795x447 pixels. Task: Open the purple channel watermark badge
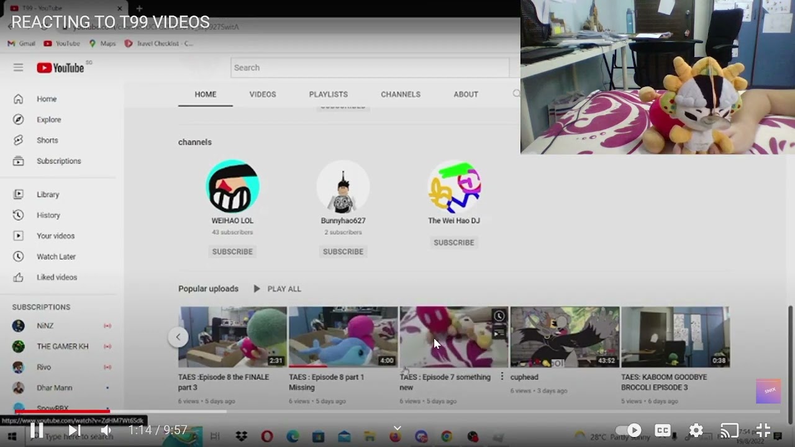[x=770, y=391]
